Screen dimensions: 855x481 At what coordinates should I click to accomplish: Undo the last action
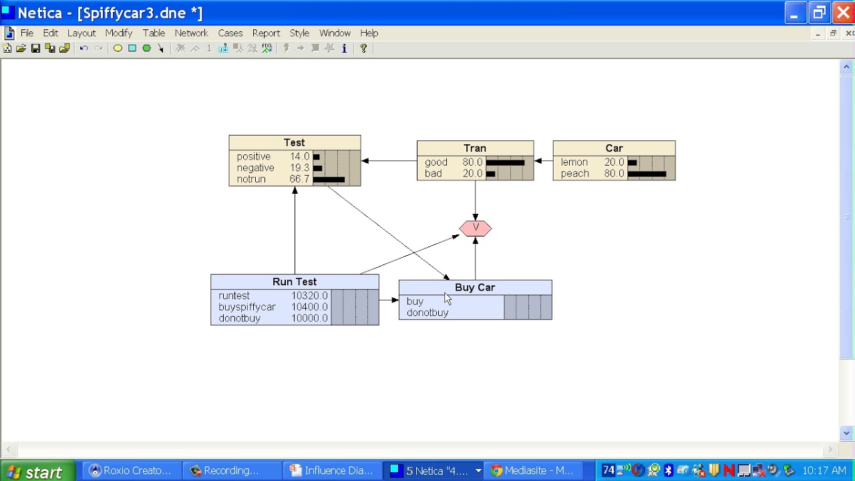click(x=83, y=48)
